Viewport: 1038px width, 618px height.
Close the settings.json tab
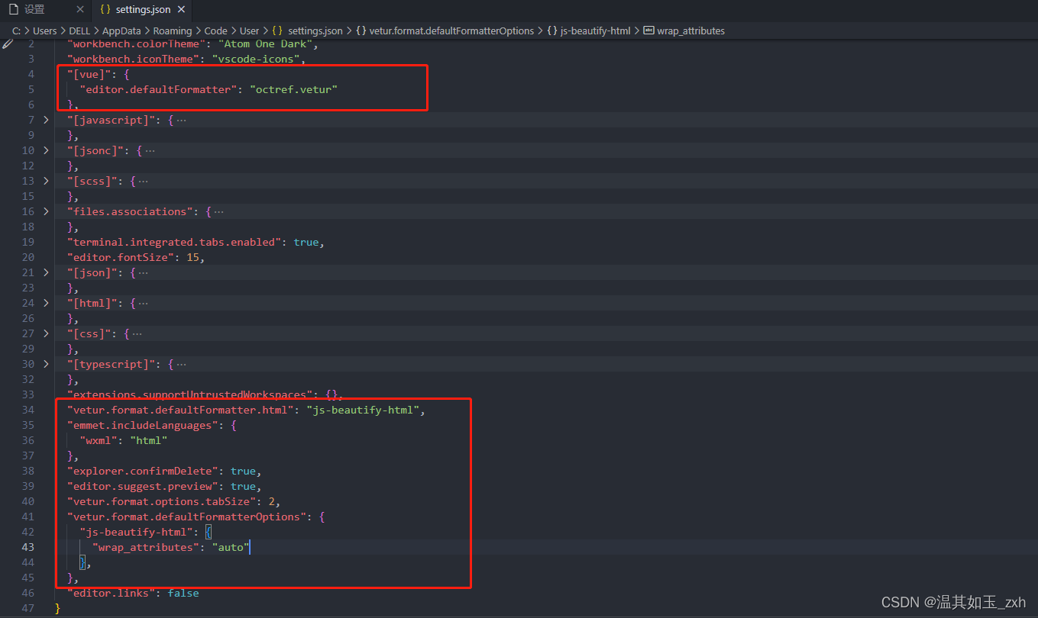(180, 10)
